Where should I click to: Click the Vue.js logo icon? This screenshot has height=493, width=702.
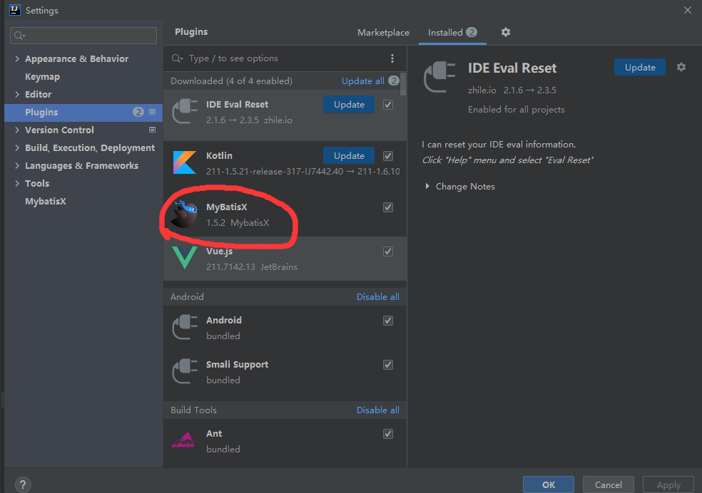click(185, 257)
